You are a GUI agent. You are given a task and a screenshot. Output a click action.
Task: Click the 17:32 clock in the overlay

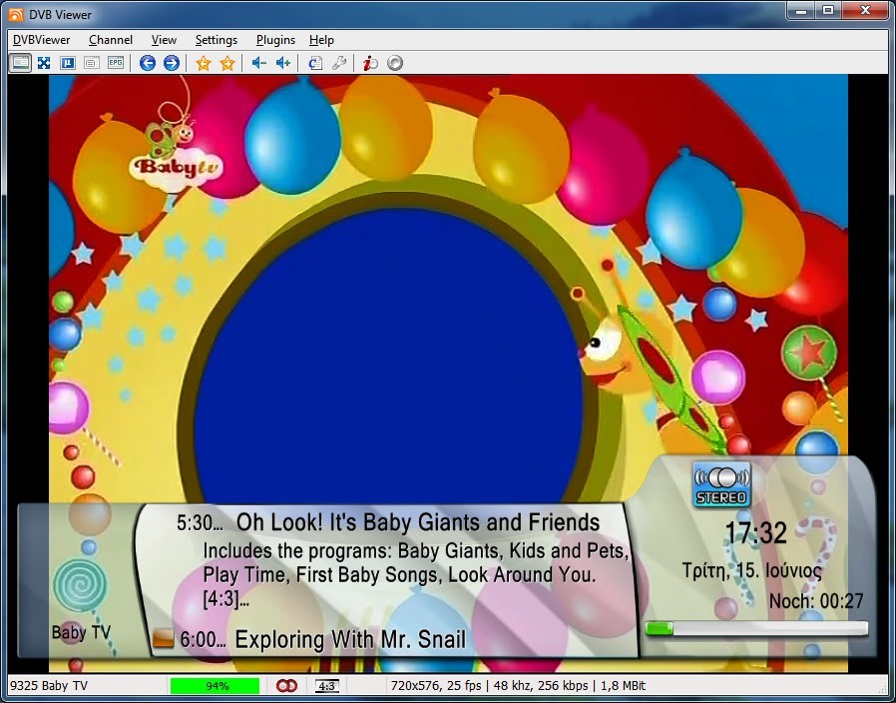[755, 533]
